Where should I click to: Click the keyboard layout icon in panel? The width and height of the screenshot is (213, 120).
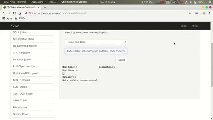[168, 2]
